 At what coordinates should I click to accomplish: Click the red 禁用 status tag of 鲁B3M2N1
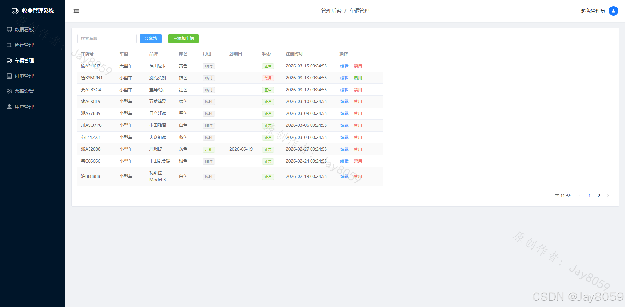click(268, 78)
